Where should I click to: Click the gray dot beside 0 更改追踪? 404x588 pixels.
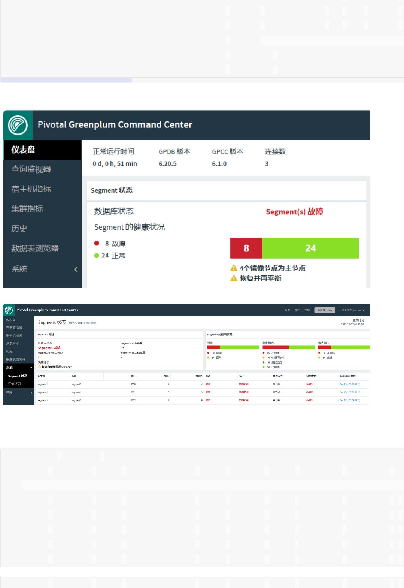tap(264, 362)
